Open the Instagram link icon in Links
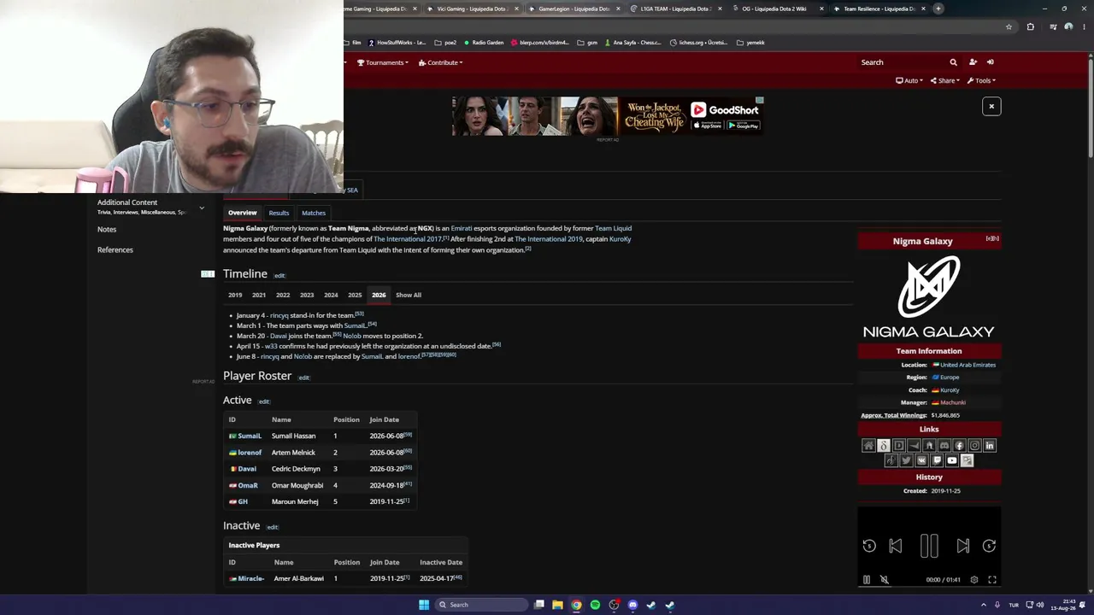The image size is (1094, 615). [974, 445]
